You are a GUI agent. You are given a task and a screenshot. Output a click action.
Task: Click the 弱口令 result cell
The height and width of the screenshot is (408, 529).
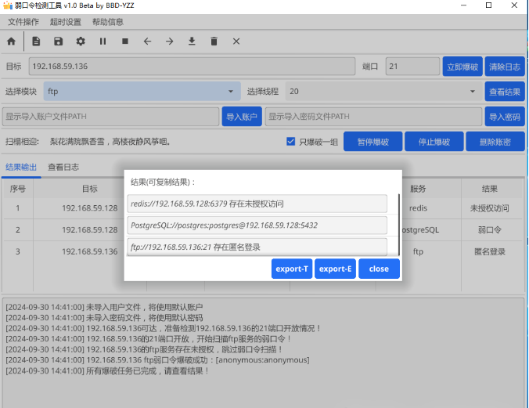point(490,229)
